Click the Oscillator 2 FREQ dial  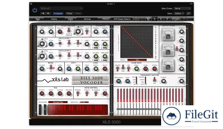(x=42, y=56)
